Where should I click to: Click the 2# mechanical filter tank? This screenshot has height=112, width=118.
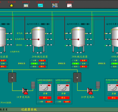pyautogui.click(x=39, y=37)
